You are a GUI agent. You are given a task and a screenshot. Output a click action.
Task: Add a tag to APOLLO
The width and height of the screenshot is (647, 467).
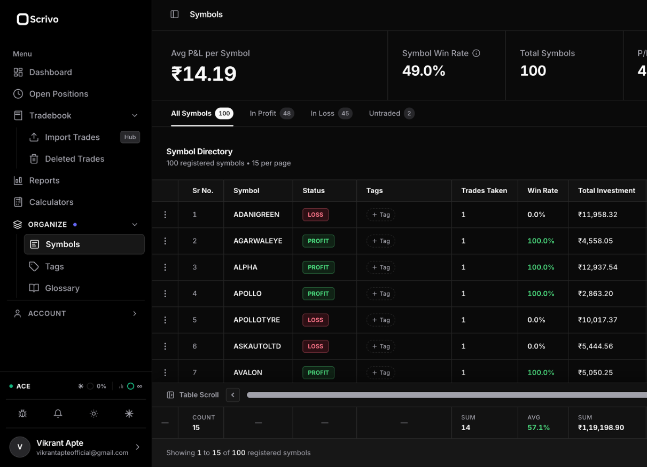click(x=381, y=294)
